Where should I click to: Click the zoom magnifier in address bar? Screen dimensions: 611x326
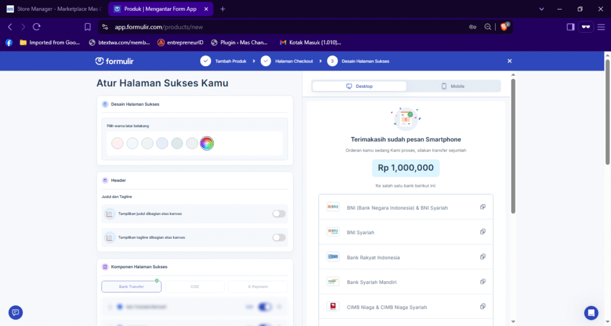tap(487, 27)
